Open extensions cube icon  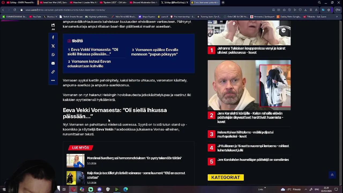point(329,10)
